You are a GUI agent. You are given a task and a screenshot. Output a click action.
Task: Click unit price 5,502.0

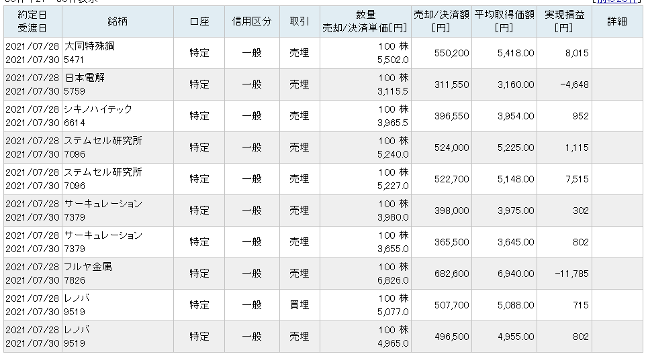pyautogui.click(x=393, y=60)
